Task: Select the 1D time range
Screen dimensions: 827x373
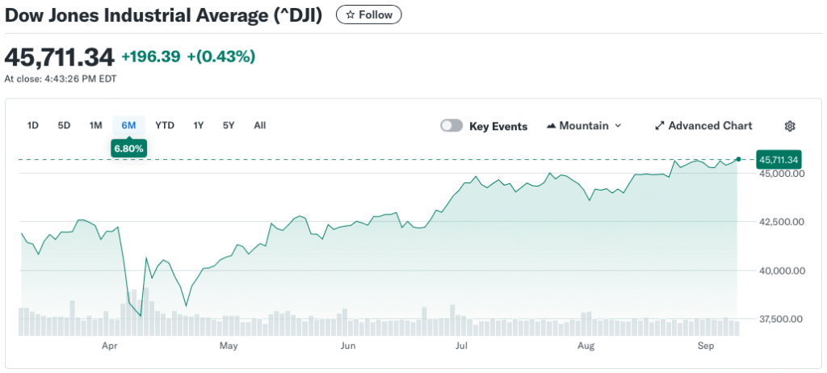Action: tap(33, 125)
